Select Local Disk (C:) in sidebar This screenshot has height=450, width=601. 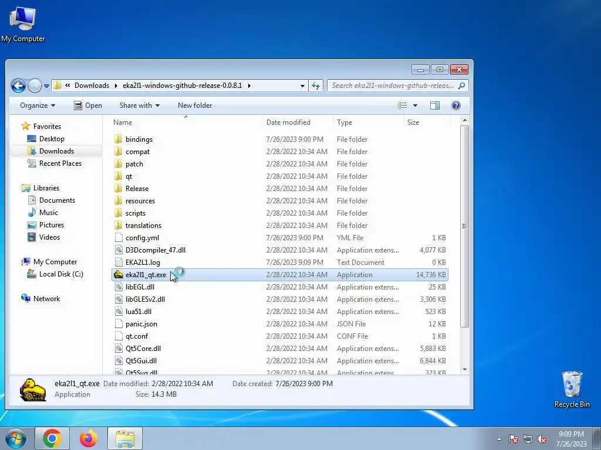pyautogui.click(x=61, y=274)
